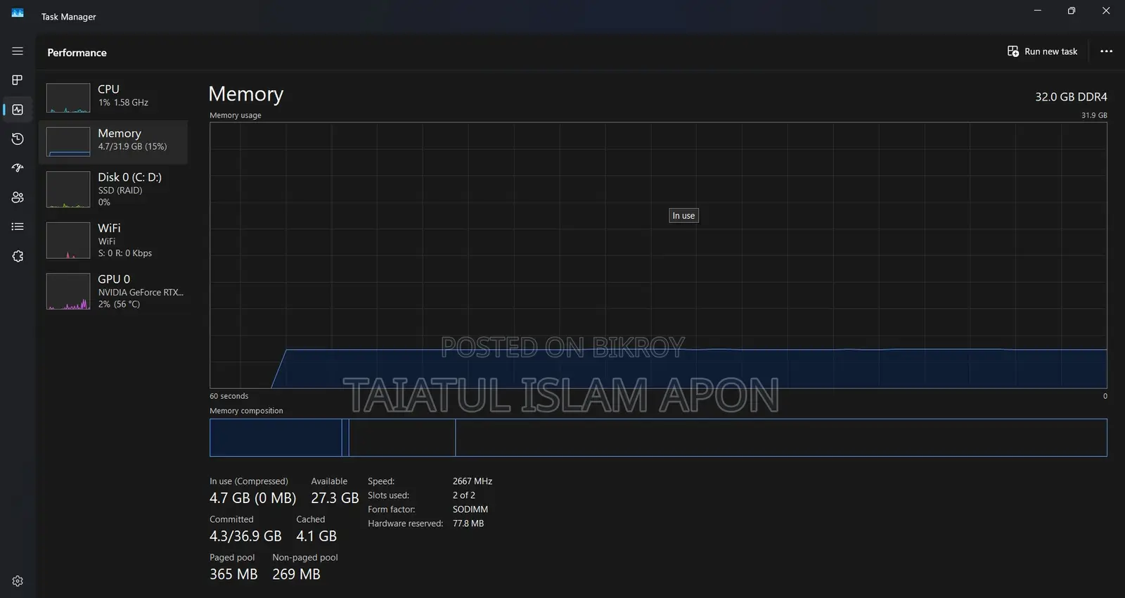Image resolution: width=1125 pixels, height=598 pixels.
Task: Select the WiFi performance item
Action: click(113, 240)
